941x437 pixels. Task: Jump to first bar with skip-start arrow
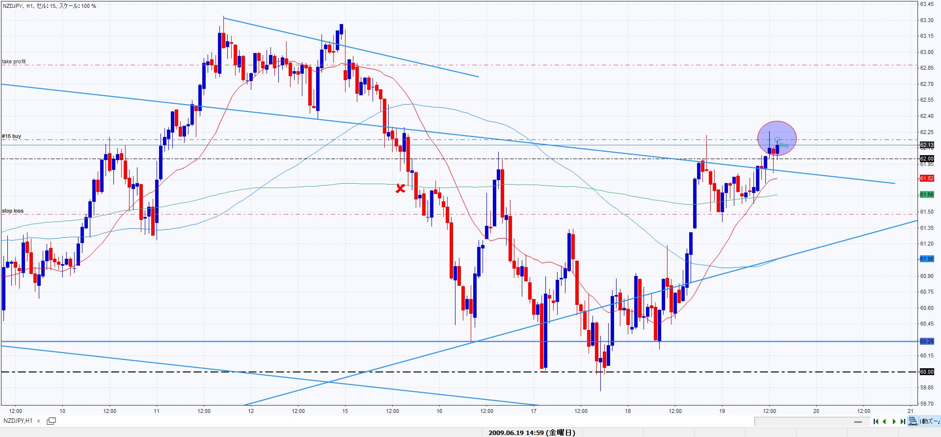876,421
